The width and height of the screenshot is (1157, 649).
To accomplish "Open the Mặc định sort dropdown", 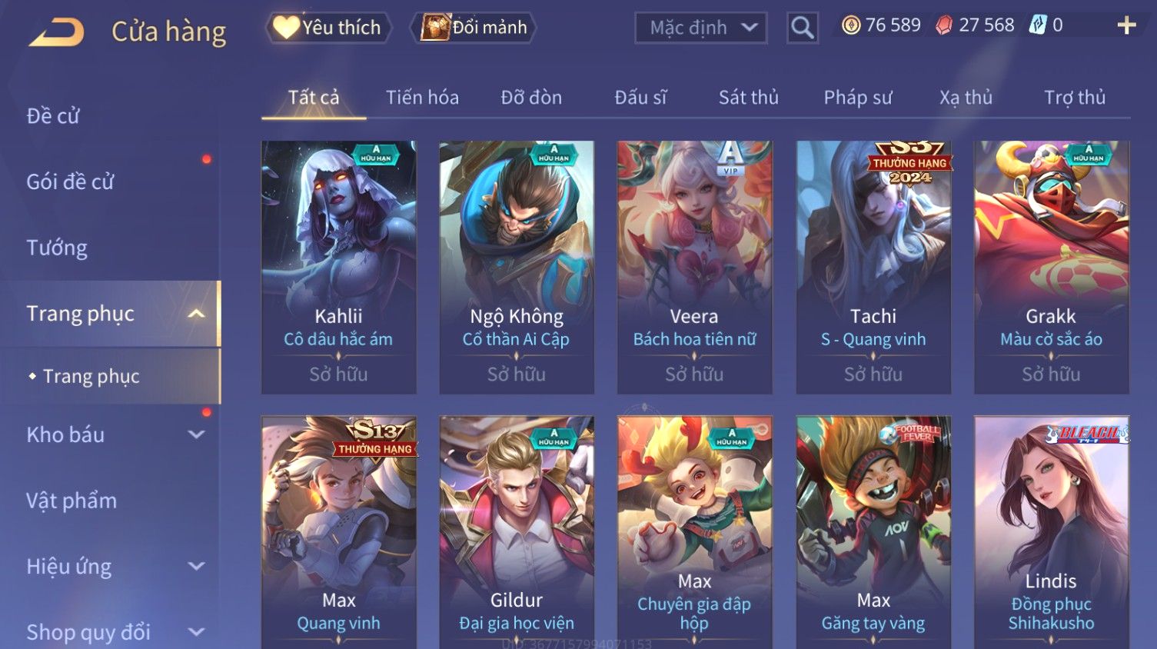I will [x=700, y=28].
